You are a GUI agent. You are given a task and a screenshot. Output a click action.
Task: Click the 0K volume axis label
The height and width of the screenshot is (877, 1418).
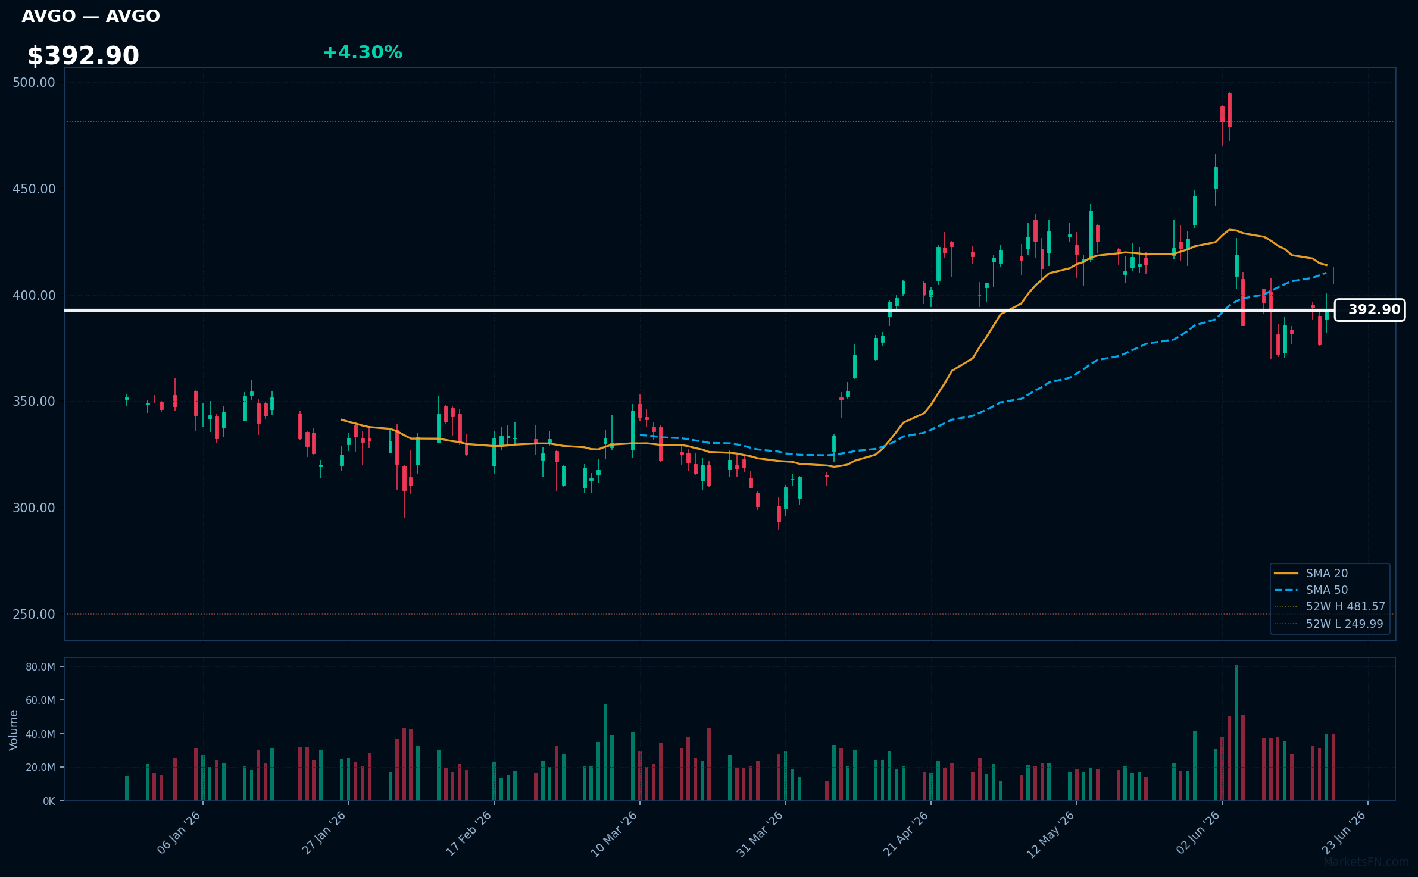49,801
